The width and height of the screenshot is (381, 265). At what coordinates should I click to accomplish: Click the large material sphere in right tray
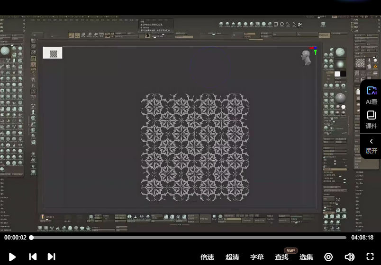(340, 98)
